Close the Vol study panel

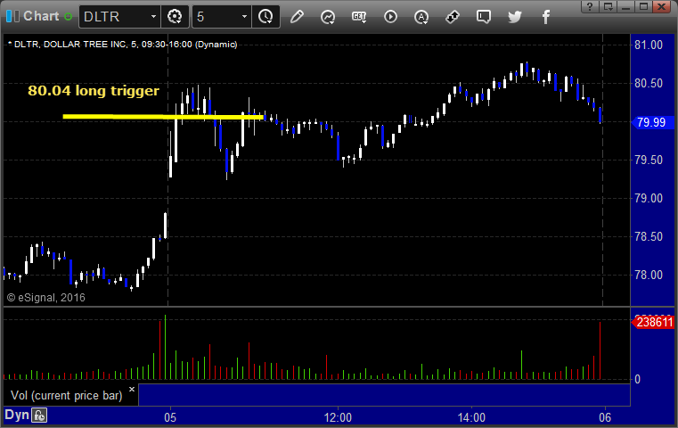(x=132, y=389)
